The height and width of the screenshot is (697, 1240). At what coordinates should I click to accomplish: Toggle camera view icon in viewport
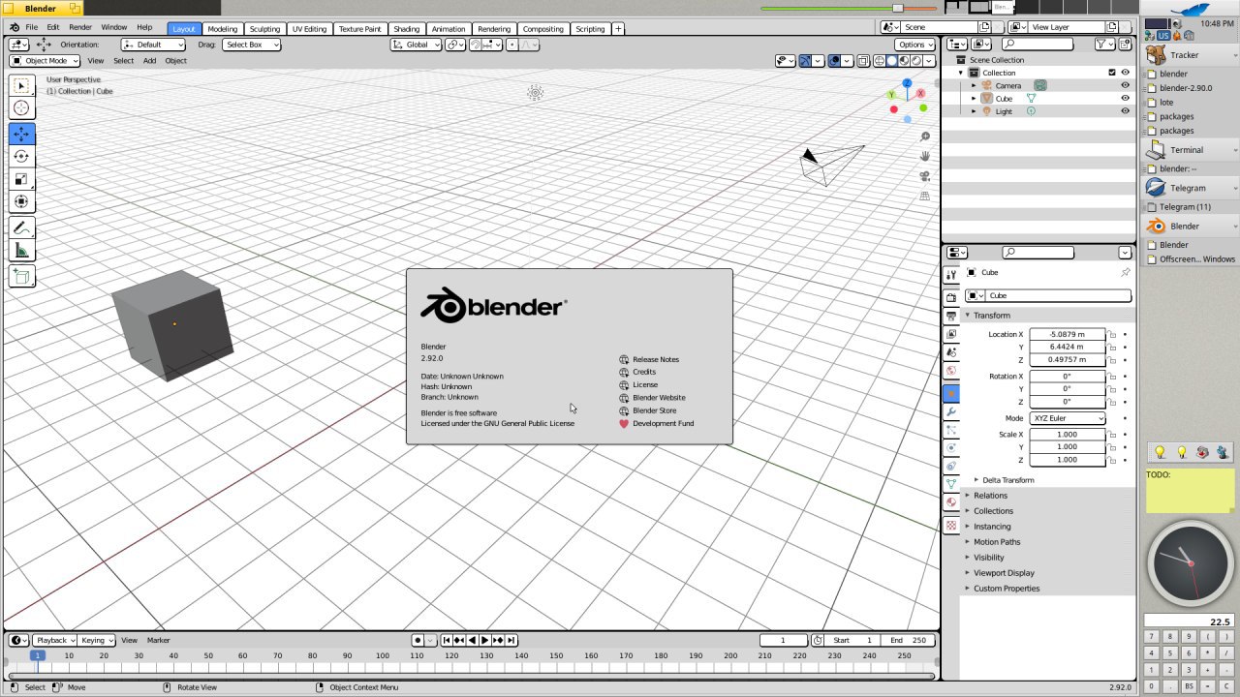(x=925, y=176)
